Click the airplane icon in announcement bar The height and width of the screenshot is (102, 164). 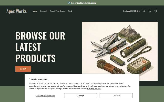[x=69, y=3]
